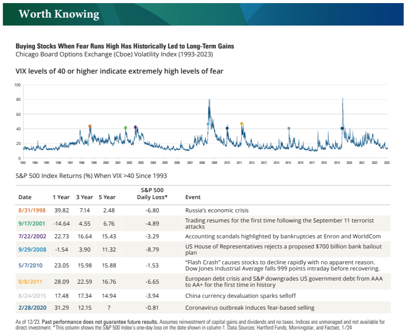Image resolution: width=407 pixels, height=333 pixels.
Task: Select the purple 2002 marker dot on chart
Action: coord(135,127)
